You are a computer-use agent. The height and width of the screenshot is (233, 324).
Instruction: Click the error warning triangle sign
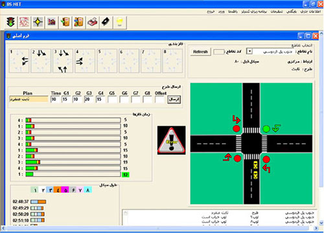click(171, 140)
